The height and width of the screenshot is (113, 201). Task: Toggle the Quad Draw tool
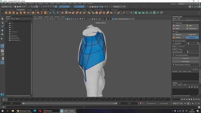click(192, 38)
